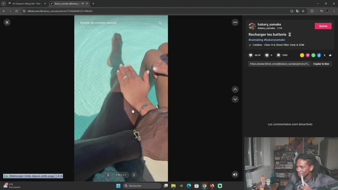
Task: Click the address bar URL
Action: click(x=60, y=11)
